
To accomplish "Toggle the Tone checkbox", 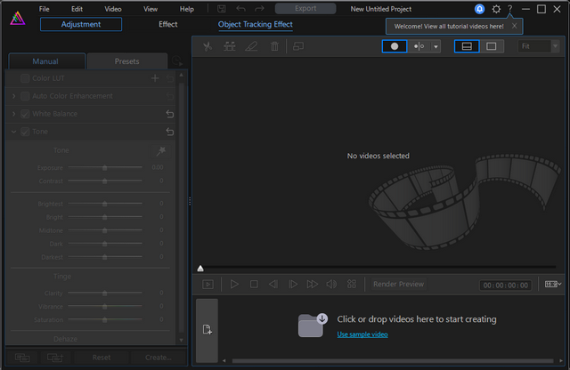I will pos(25,132).
